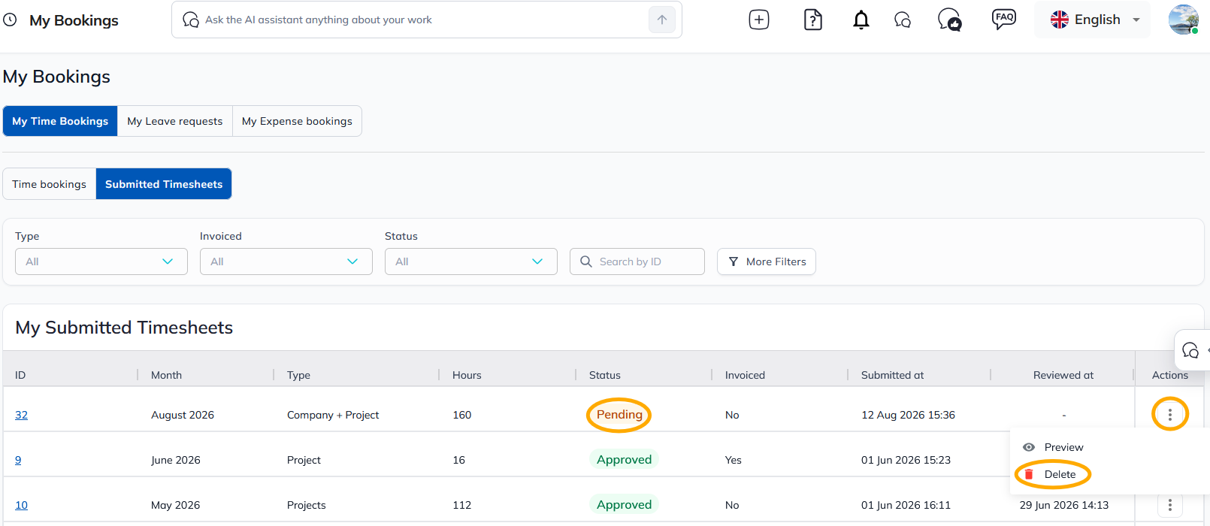Click the chat bubble icon in AI search box
This screenshot has width=1210, height=526.
coord(191,20)
